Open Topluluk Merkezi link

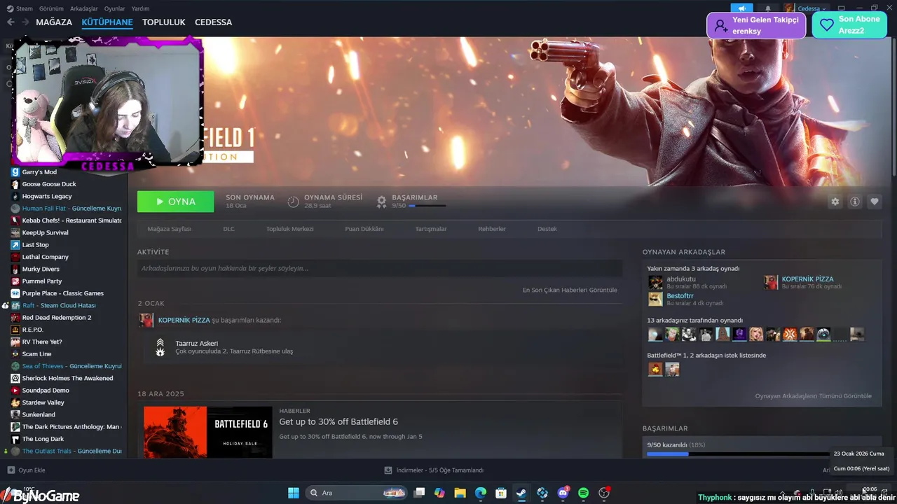[x=289, y=229]
